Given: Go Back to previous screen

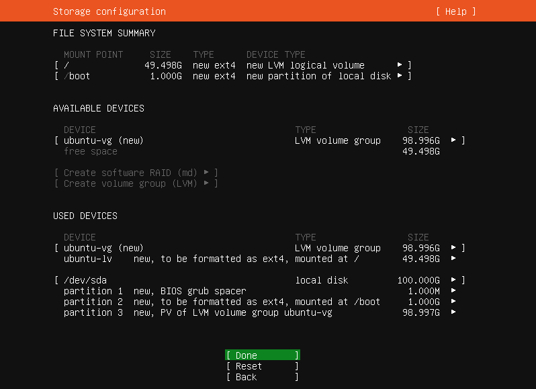Looking at the screenshot, I should tap(262, 377).
